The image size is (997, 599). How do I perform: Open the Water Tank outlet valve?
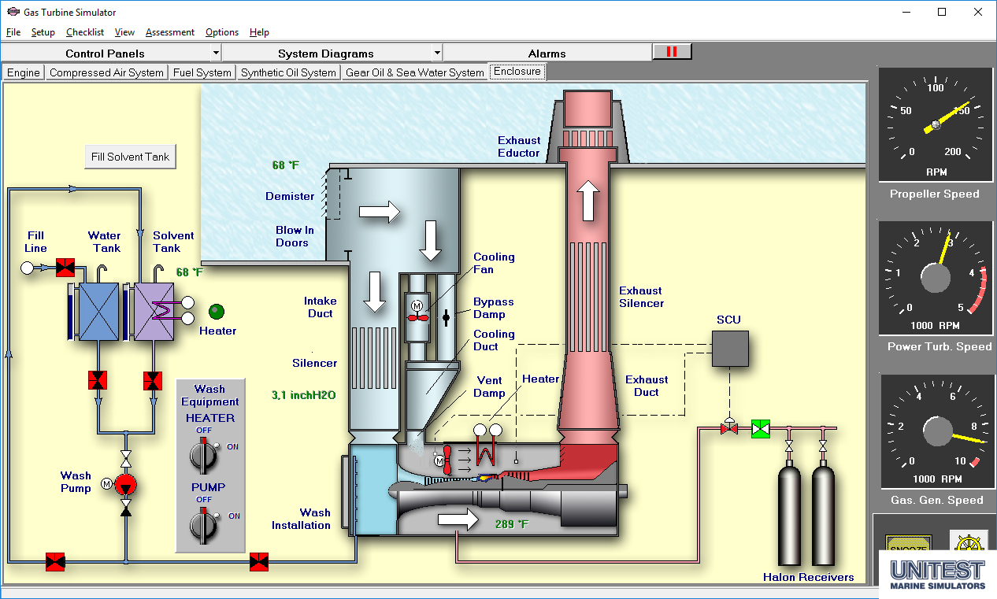tap(98, 381)
